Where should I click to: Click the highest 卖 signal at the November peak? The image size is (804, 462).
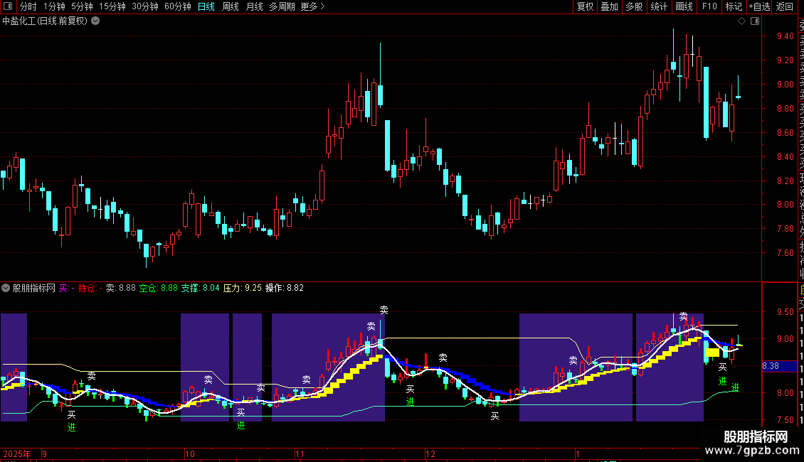click(384, 310)
